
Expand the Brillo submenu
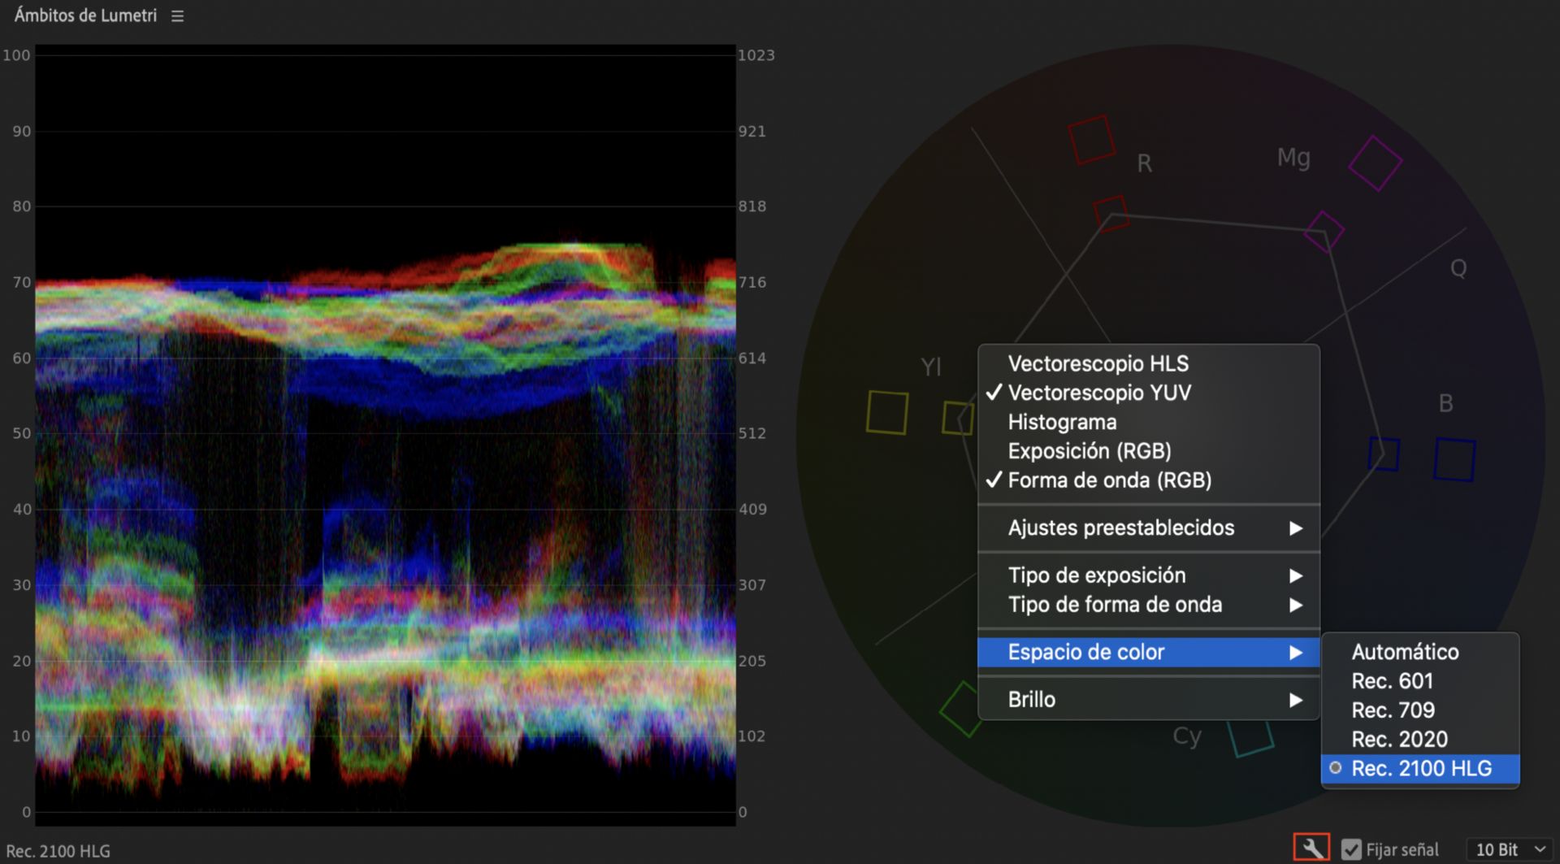(1031, 699)
